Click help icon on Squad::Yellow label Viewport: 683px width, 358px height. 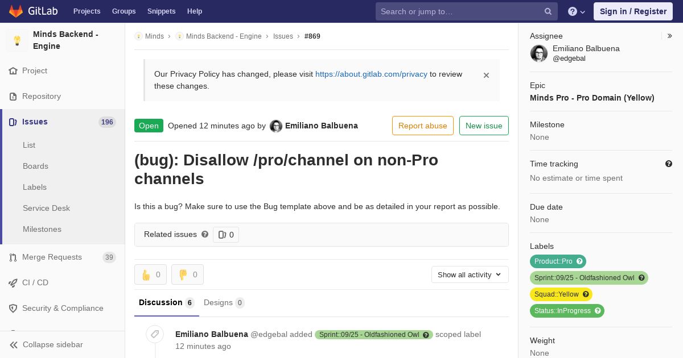pos(586,294)
